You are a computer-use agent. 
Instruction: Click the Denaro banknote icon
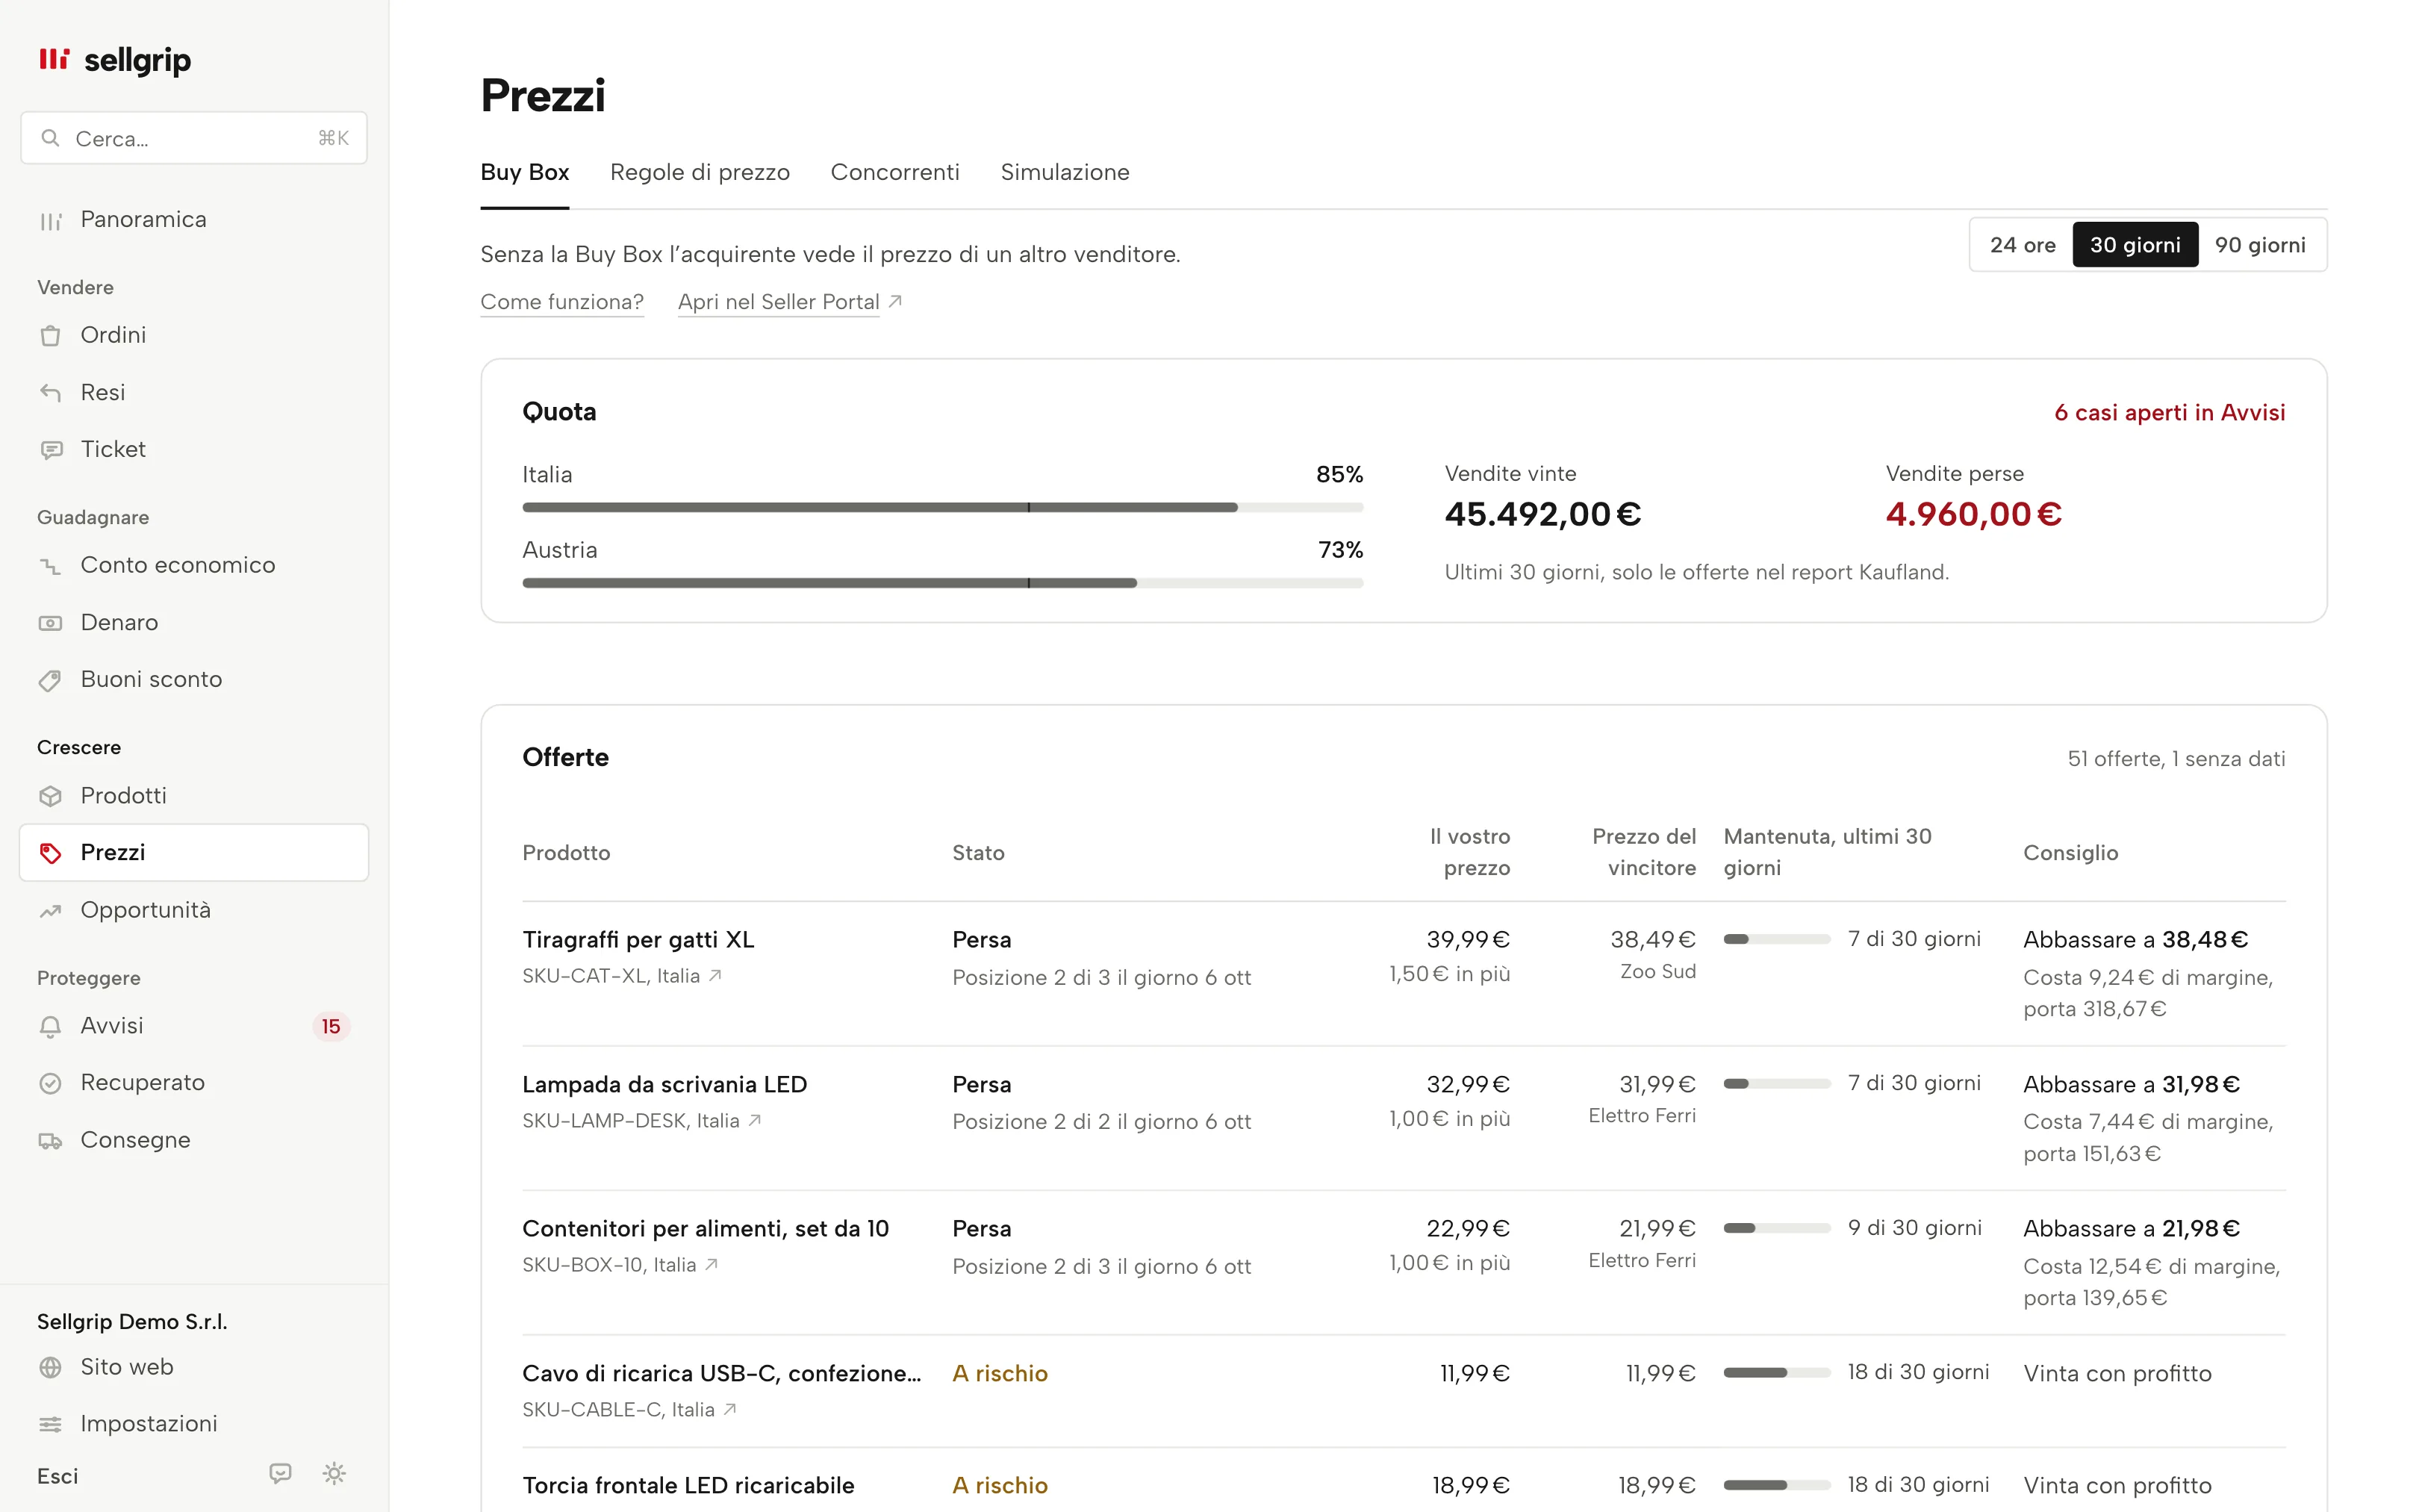[50, 623]
